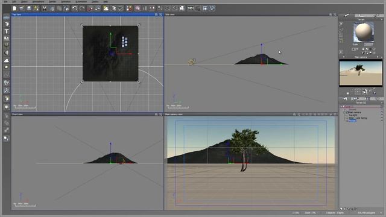Show next camera using the right arrow

378,57
